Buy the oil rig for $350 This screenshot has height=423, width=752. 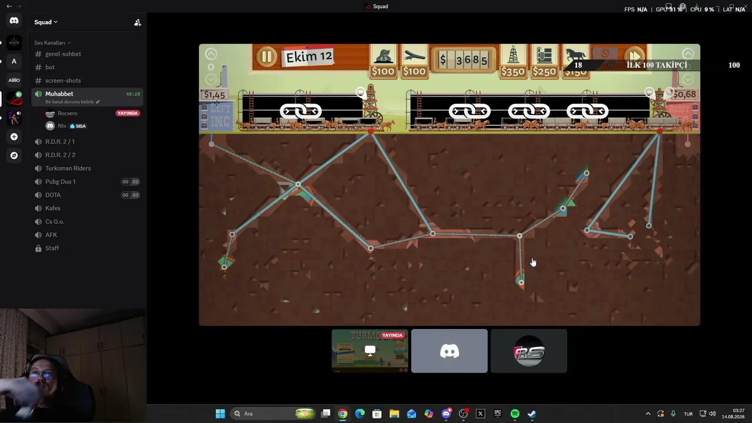pyautogui.click(x=513, y=62)
